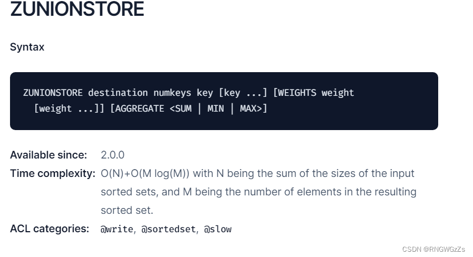Open the @slow ACL category

click(x=218, y=229)
